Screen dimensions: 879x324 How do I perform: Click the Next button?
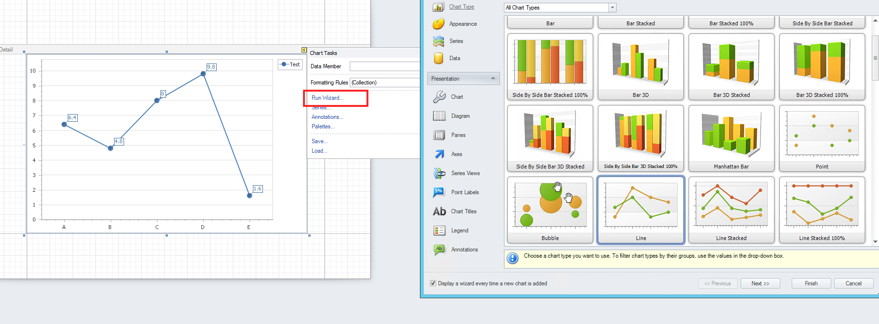click(x=760, y=283)
